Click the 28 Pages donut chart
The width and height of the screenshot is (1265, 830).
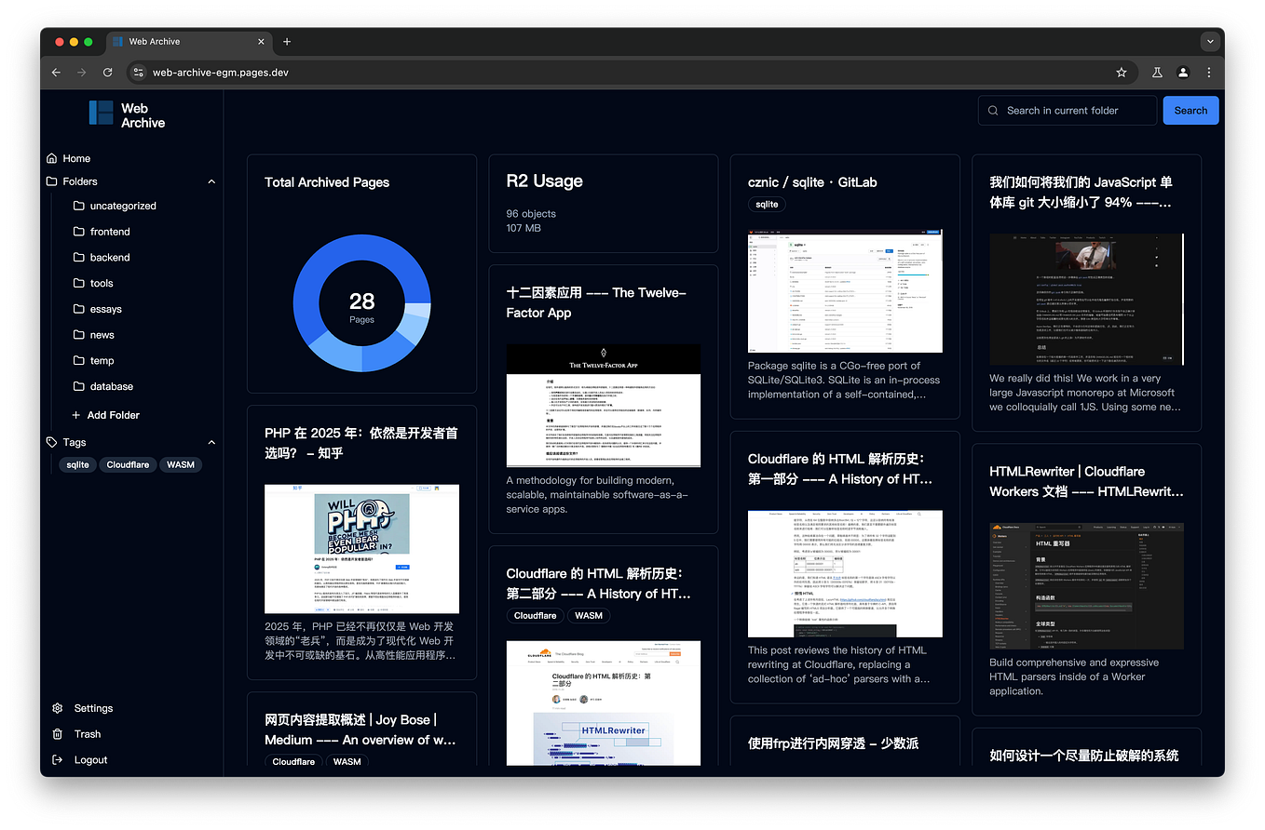tap(361, 302)
